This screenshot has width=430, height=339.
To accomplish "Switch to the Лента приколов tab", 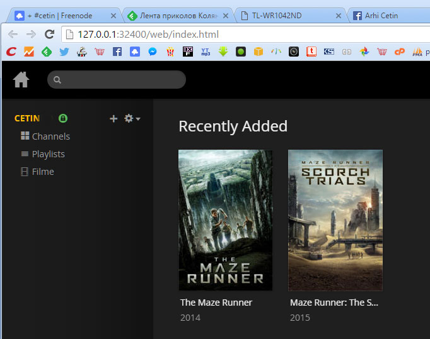I will [x=178, y=16].
